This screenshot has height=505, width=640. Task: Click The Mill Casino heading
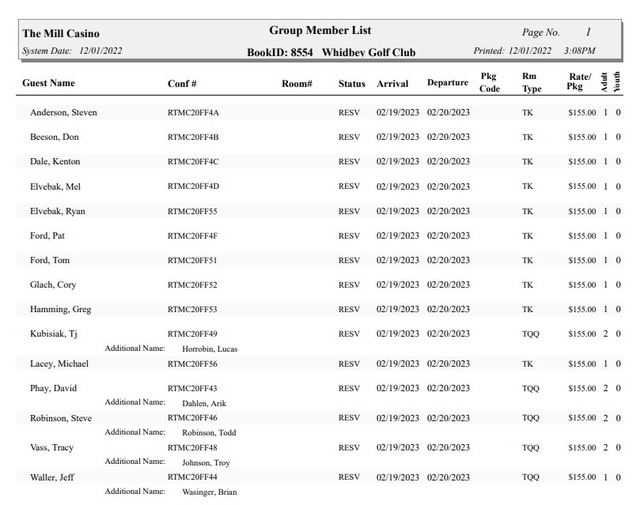click(61, 33)
